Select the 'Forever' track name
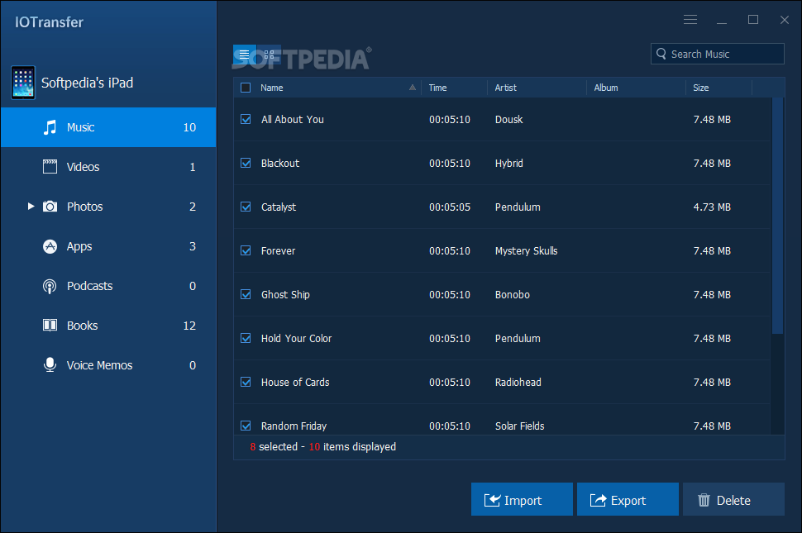This screenshot has height=533, width=802. (279, 251)
